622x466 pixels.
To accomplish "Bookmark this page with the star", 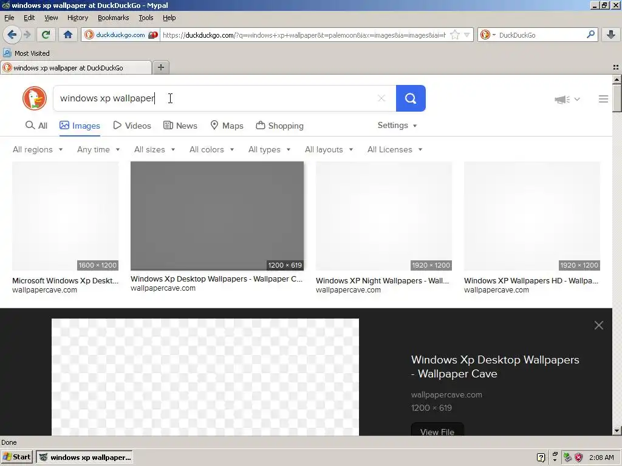I will 455,35.
